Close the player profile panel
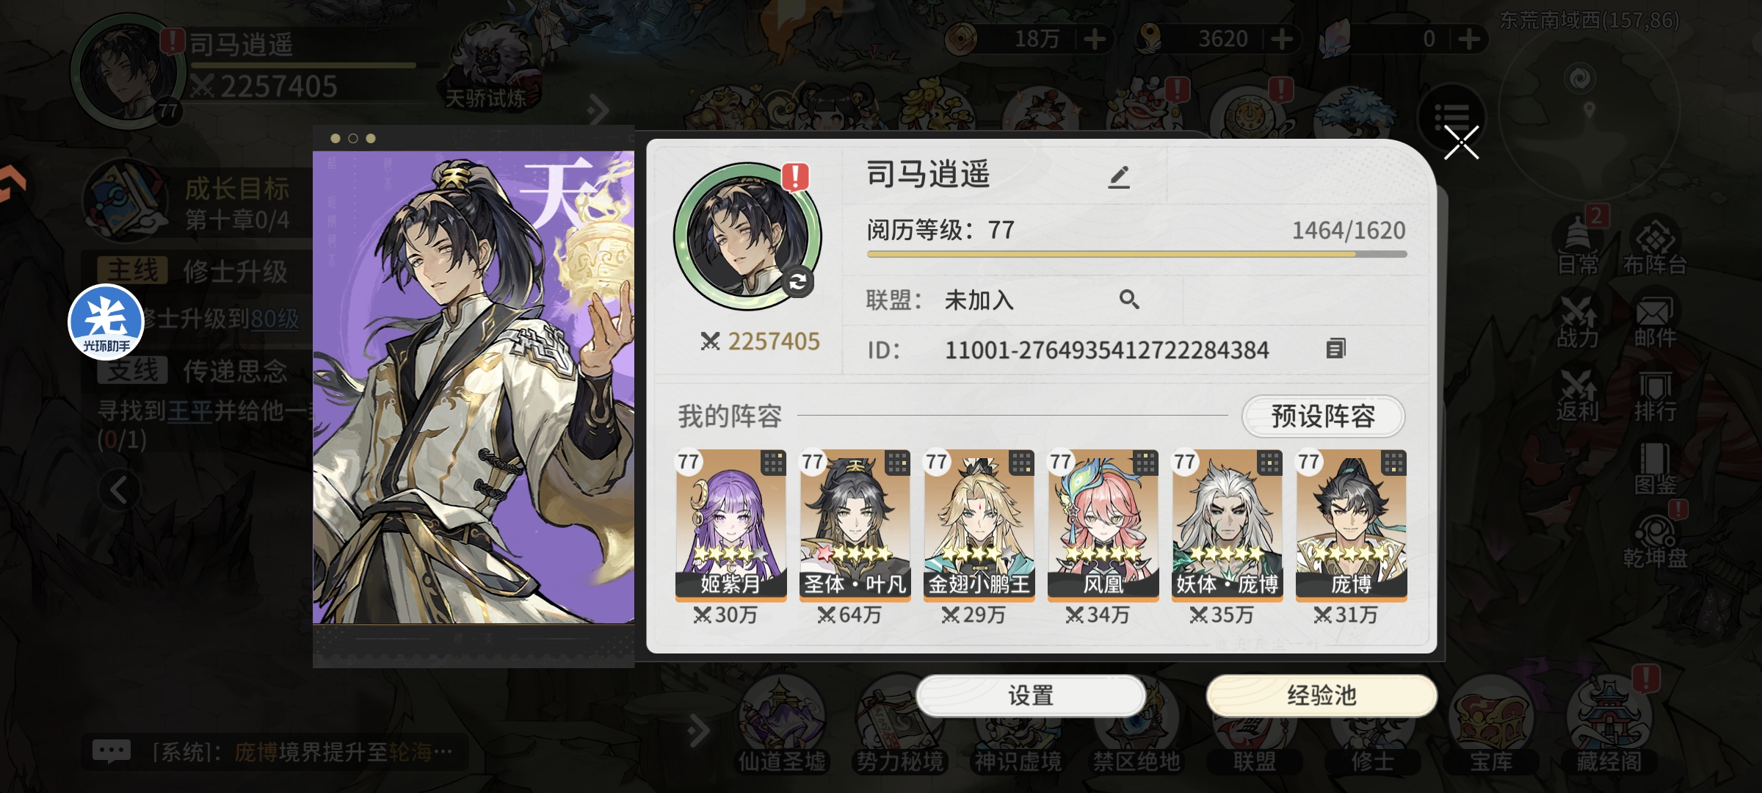The width and height of the screenshot is (1762, 793). click(1461, 142)
